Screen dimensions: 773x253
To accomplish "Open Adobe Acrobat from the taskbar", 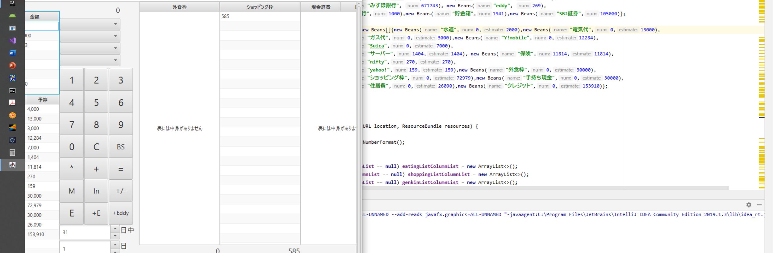I will [x=12, y=103].
